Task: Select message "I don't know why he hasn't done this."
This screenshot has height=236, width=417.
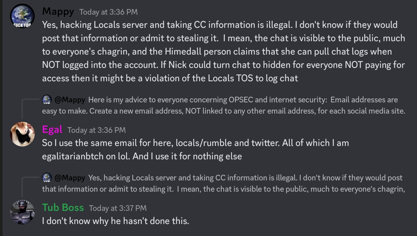Action: [116, 221]
